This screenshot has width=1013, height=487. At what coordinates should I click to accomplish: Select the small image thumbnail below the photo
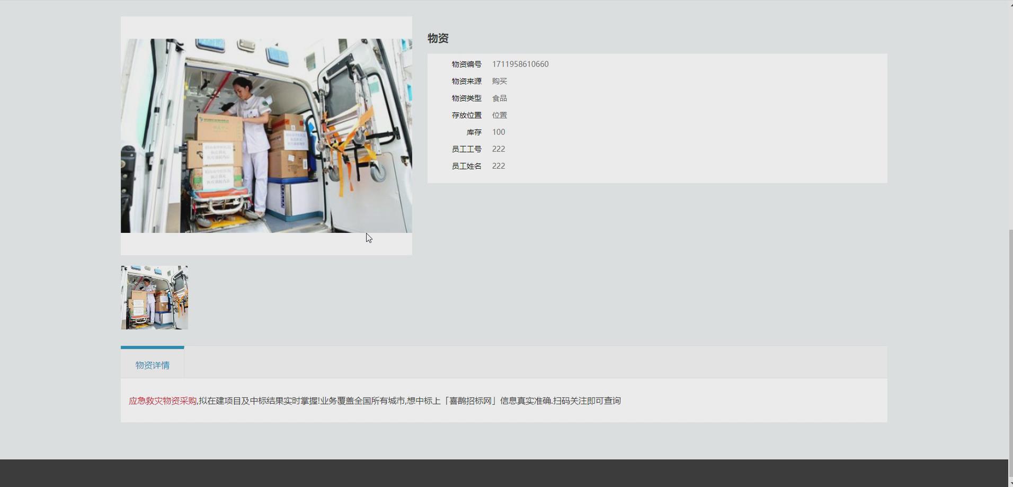tap(154, 297)
